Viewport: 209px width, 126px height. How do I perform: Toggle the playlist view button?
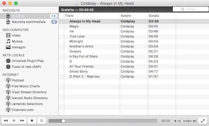pos(41,121)
